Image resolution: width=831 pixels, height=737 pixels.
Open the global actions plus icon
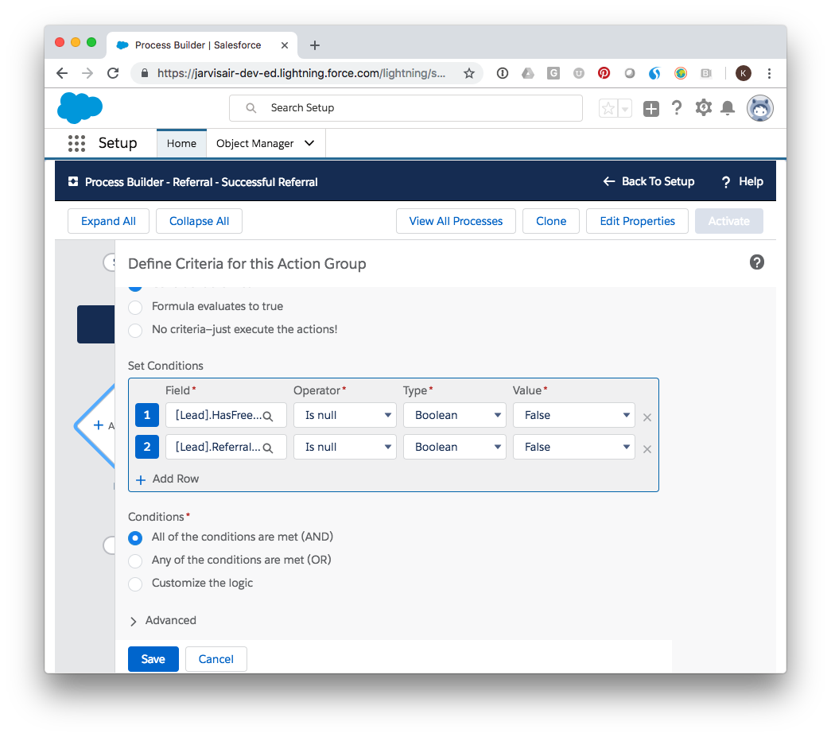(650, 109)
